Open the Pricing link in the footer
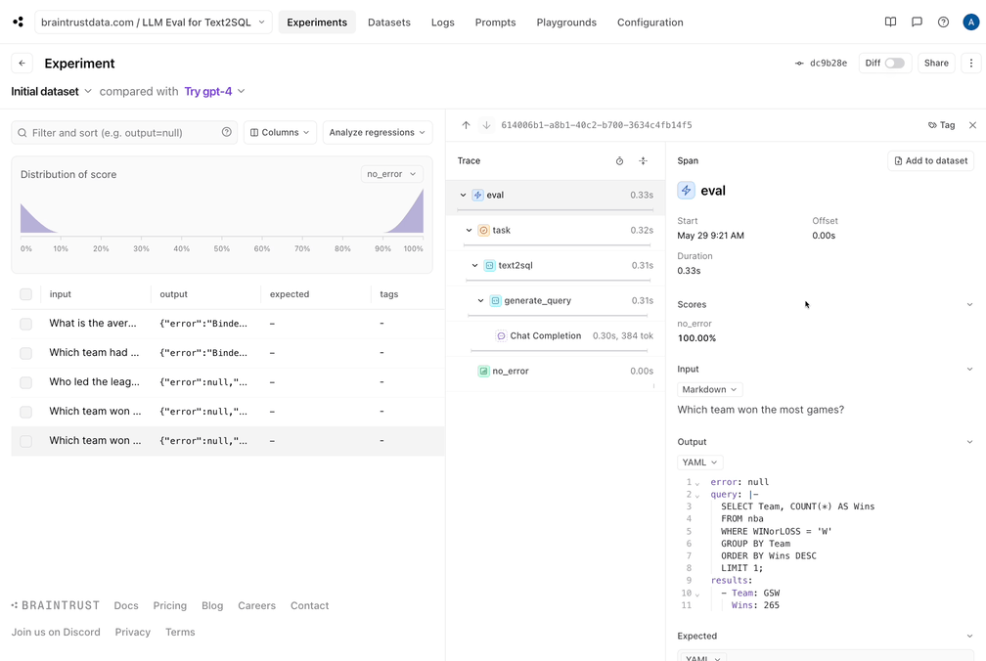This screenshot has width=986, height=661. [x=169, y=605]
